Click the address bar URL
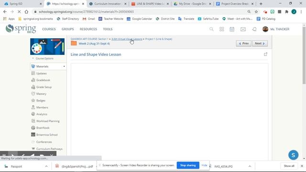 (86, 11)
